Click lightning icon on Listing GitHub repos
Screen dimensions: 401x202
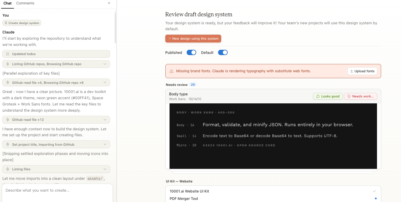[8, 64]
